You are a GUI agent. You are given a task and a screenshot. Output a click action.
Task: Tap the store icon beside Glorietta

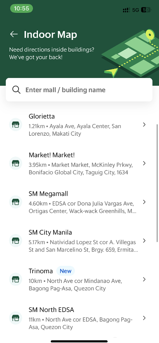[x=16, y=125]
